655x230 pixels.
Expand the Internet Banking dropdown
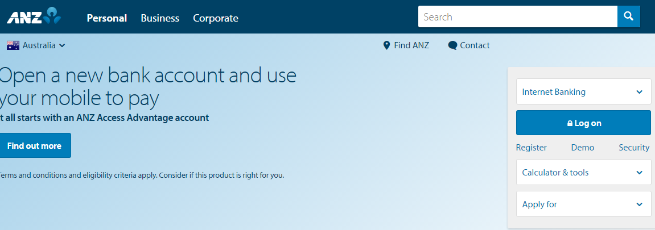(x=583, y=91)
